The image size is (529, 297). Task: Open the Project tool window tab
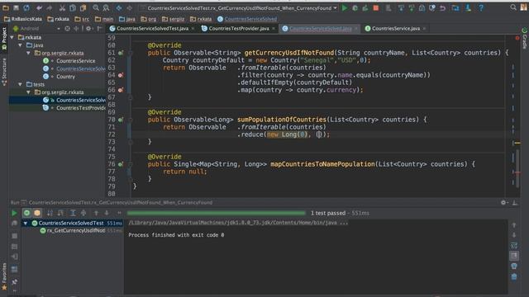[x=4, y=39]
